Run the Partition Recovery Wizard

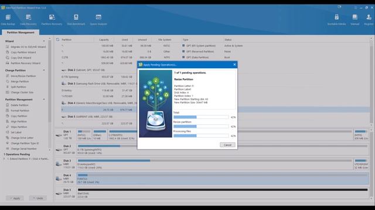[x=23, y=64]
